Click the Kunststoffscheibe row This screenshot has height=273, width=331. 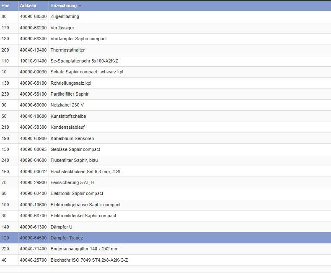68,116
